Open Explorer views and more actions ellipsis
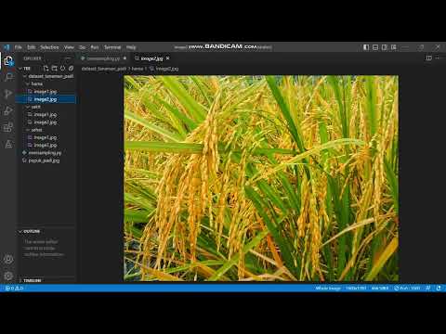The image size is (446, 334). pyautogui.click(x=68, y=58)
